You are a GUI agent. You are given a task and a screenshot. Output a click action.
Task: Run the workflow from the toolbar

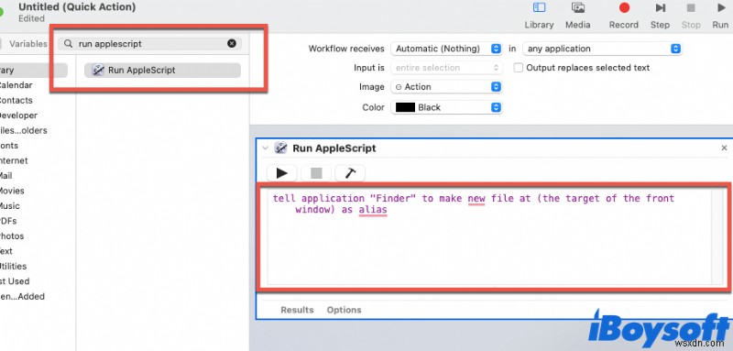coord(720,8)
